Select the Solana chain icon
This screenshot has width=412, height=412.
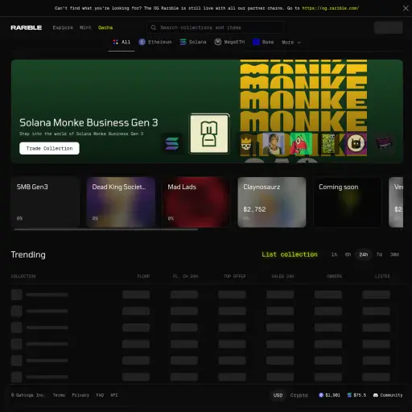[x=183, y=42]
